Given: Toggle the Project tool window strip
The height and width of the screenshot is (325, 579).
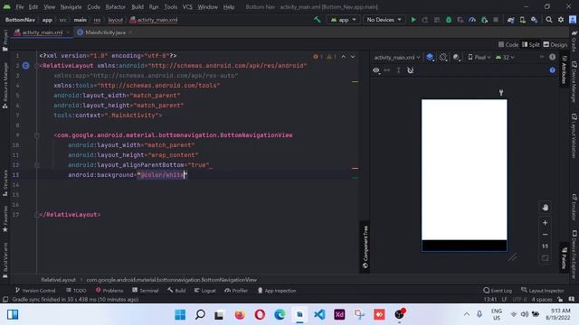Looking at the screenshot, I should click(x=5, y=41).
